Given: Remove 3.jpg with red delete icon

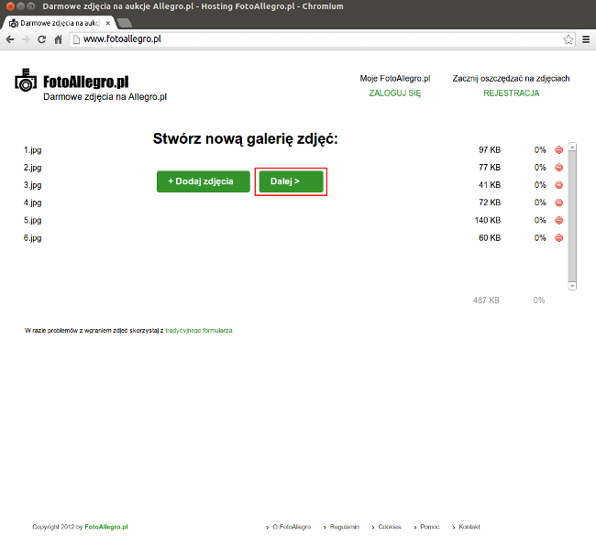Looking at the screenshot, I should click(558, 185).
